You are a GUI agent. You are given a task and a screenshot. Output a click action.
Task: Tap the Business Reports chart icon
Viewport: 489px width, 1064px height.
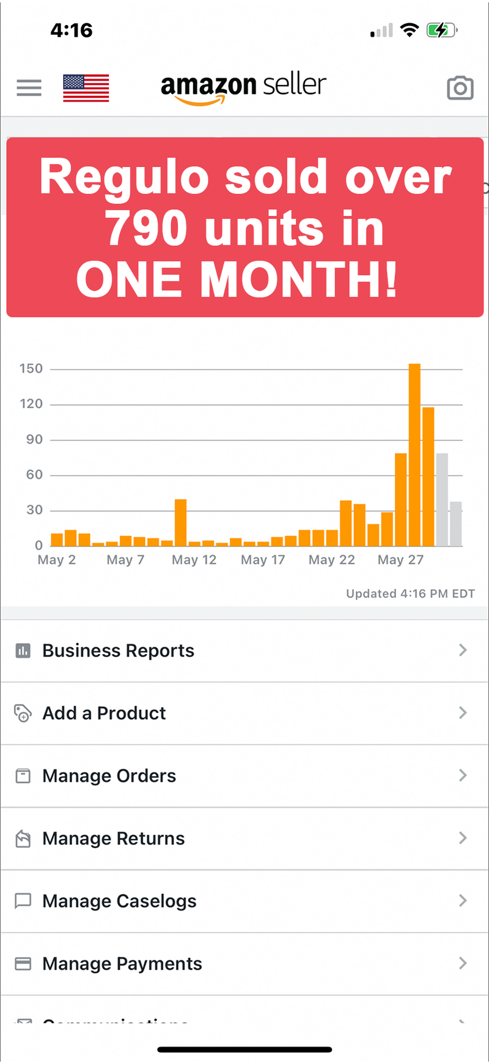pyautogui.click(x=23, y=650)
